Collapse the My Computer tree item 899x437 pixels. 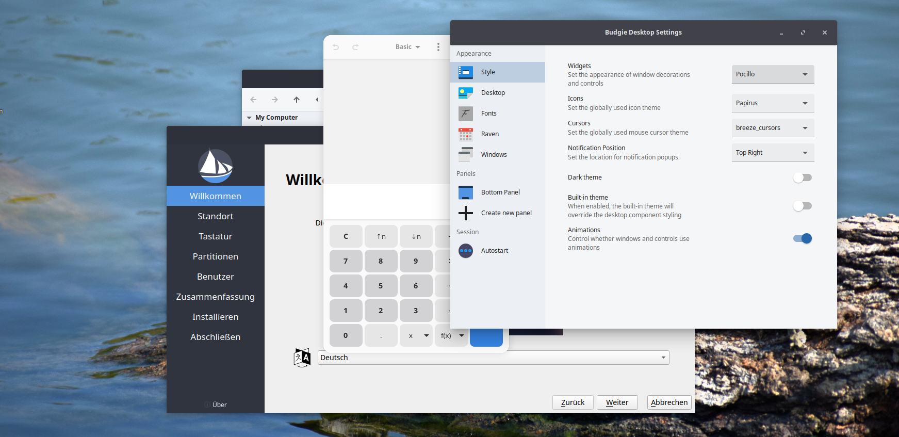[250, 118]
